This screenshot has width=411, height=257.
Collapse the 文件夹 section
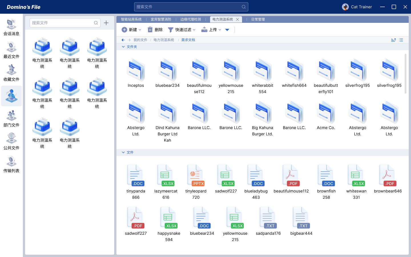coord(123,47)
